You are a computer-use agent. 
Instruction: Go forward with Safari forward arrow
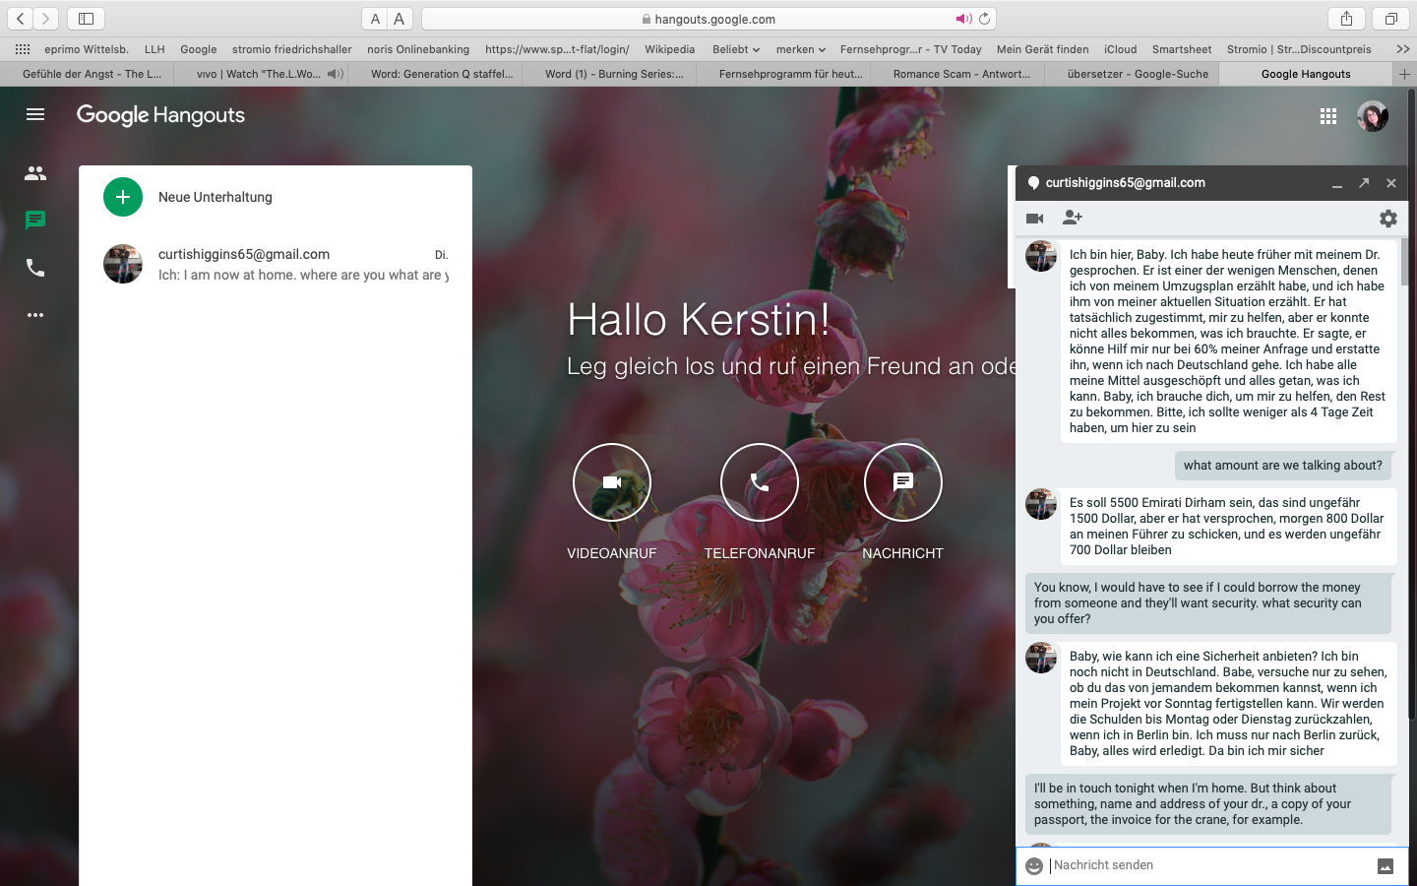pos(45,19)
